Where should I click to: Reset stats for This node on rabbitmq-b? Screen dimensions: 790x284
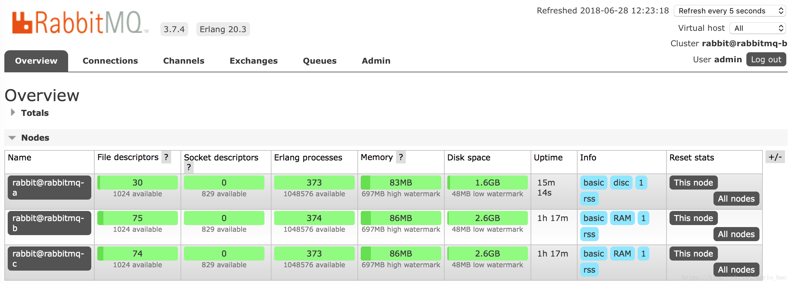[693, 218]
